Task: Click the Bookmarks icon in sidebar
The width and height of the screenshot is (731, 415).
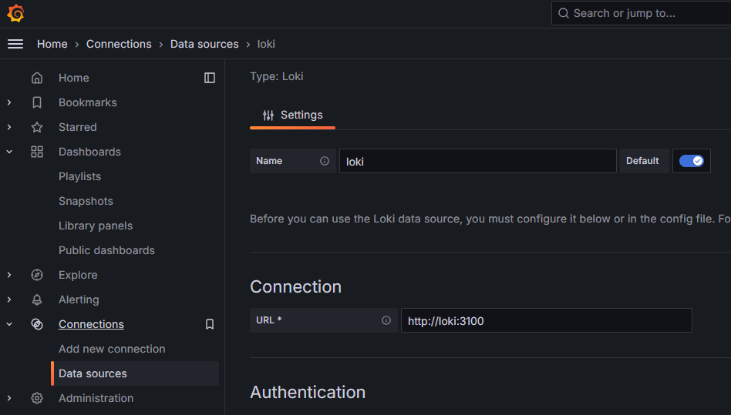Action: pyautogui.click(x=37, y=102)
